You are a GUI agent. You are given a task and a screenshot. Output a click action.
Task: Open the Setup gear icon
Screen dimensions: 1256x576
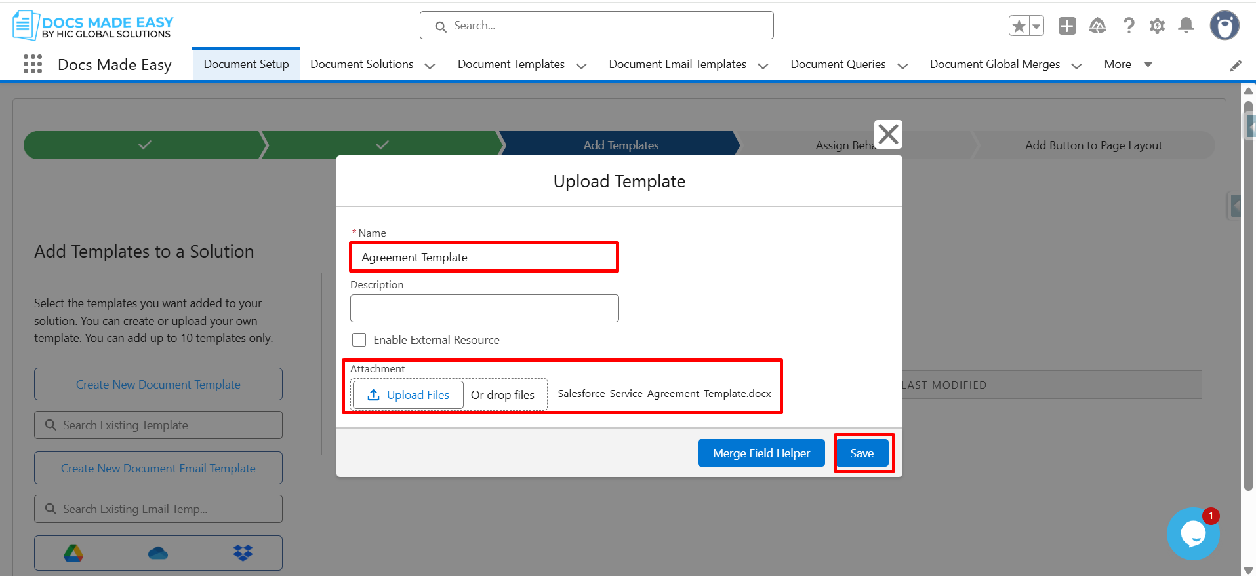point(1157,26)
